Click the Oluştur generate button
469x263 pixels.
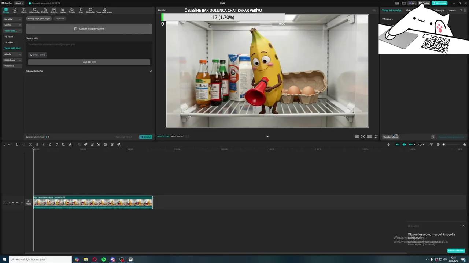click(146, 137)
